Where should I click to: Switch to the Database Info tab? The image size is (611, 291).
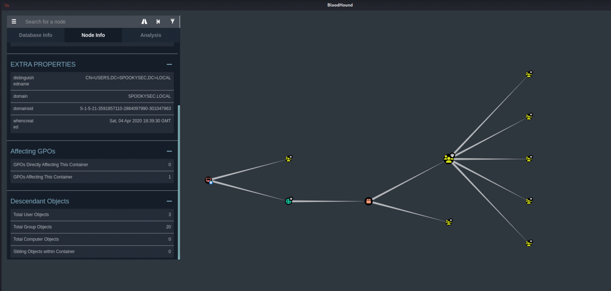click(35, 35)
